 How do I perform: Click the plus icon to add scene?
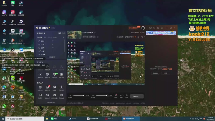click(x=63, y=37)
